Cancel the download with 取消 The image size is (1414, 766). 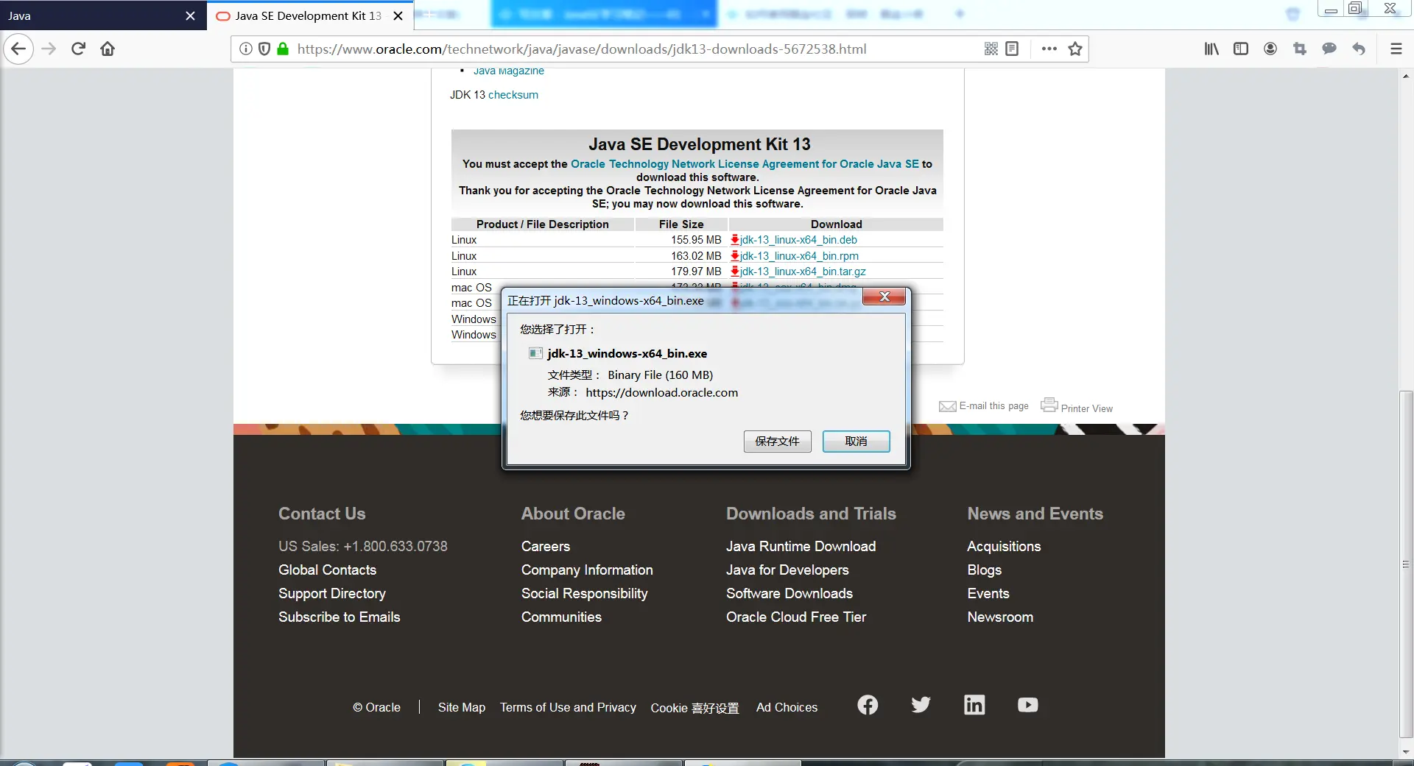pos(856,441)
